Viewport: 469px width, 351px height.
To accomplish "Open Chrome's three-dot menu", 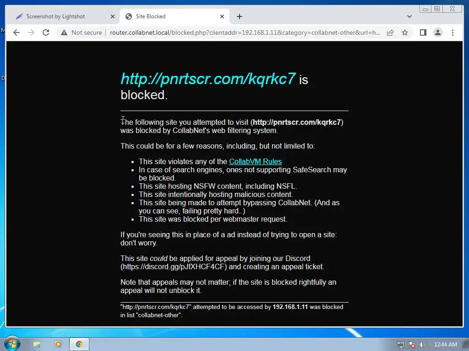I will coord(453,32).
